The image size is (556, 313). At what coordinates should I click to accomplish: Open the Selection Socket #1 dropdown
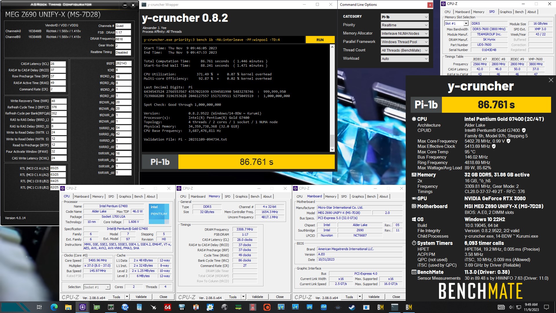pyautogui.click(x=97, y=287)
